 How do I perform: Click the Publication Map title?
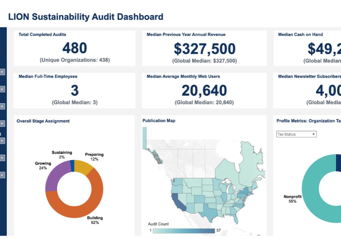[x=159, y=121]
